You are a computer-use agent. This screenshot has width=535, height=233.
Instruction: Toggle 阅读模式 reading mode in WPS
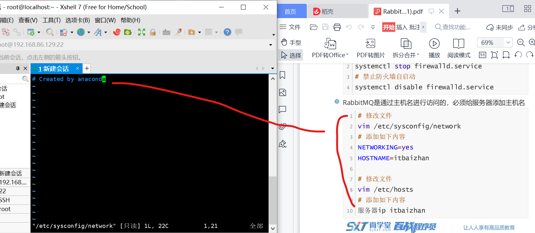(459, 48)
